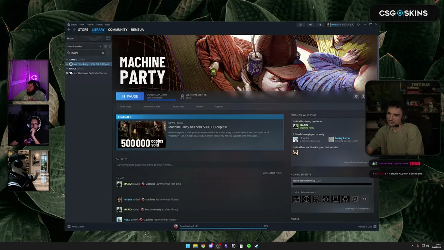Open Machine Party settings gear

[356, 96]
